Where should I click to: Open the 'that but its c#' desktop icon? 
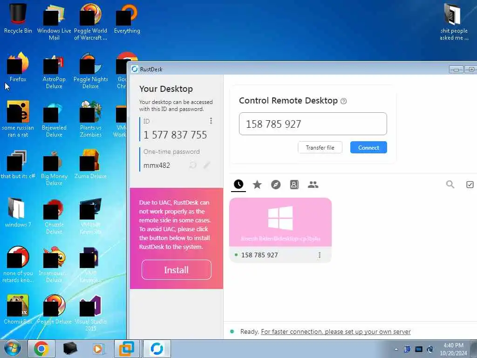[18, 164]
